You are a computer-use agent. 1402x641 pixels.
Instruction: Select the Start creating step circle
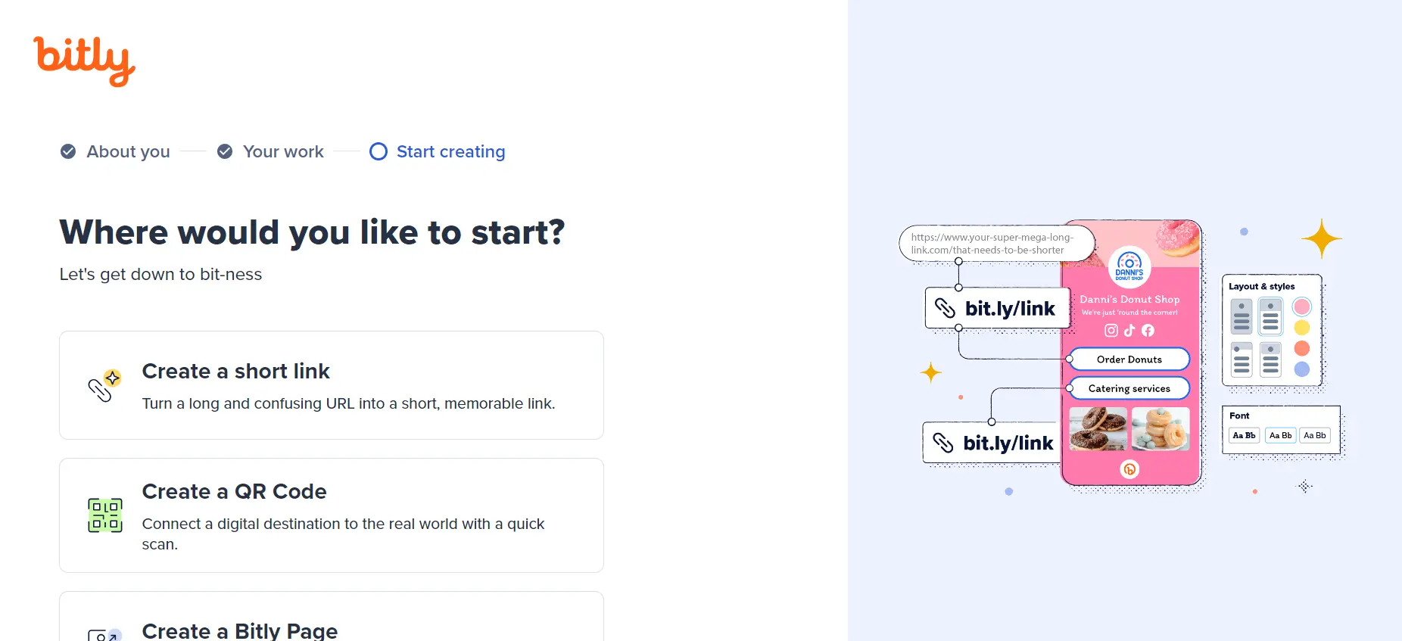tap(378, 151)
